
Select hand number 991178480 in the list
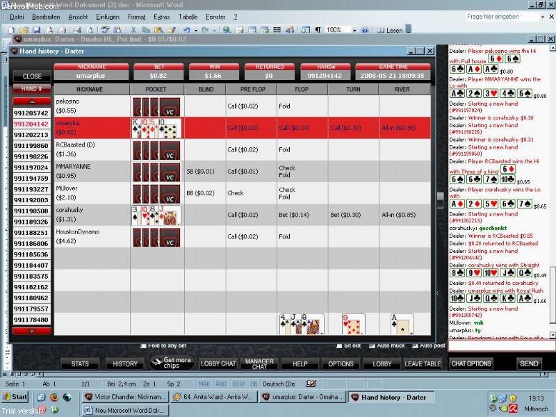pyautogui.click(x=31, y=320)
